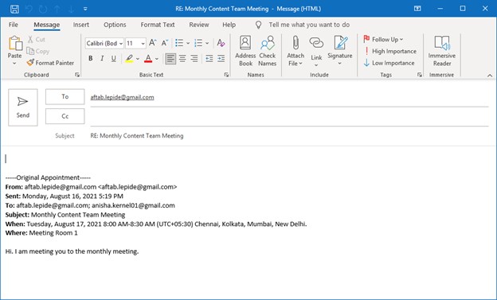Toggle align text left
The image size is (497, 300).
[x=170, y=59]
